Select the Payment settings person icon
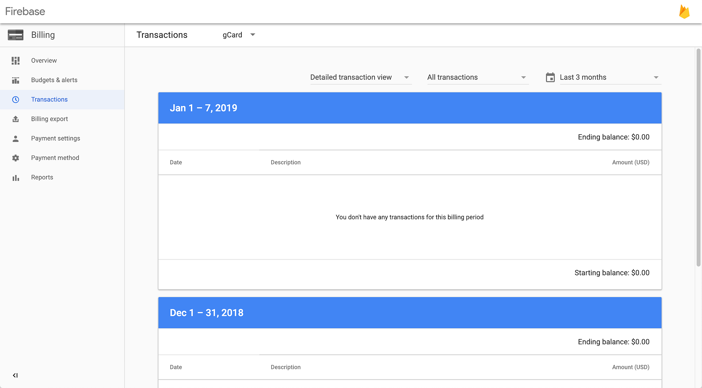 [x=16, y=138]
